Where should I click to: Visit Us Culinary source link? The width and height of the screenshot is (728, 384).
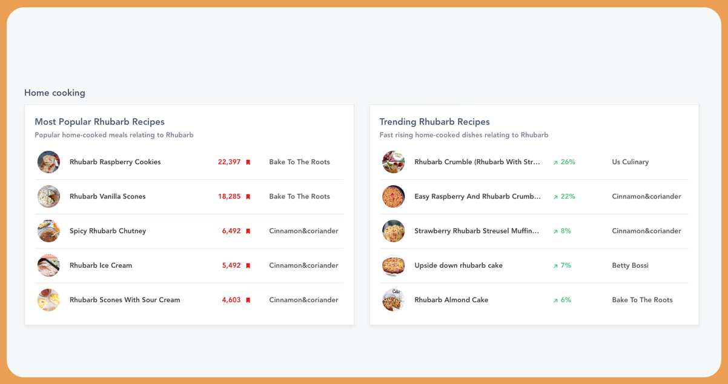(630, 162)
